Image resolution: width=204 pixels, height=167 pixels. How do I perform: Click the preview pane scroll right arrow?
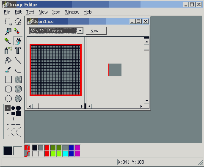[x=141, y=106]
